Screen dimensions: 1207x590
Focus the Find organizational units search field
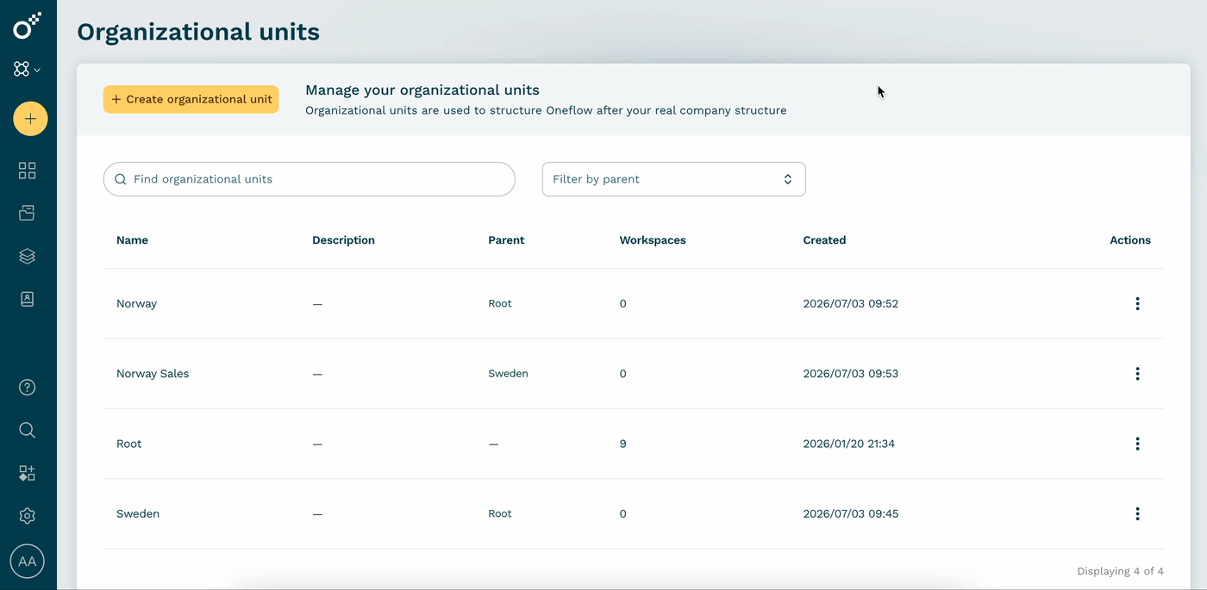pos(310,179)
